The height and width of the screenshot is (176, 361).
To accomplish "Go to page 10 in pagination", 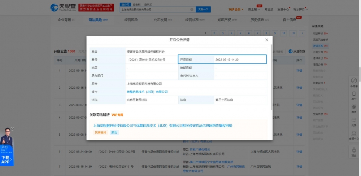I will click(284, 33).
